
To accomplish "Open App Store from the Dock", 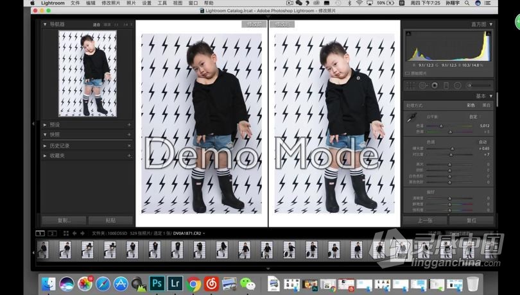I will (121, 283).
